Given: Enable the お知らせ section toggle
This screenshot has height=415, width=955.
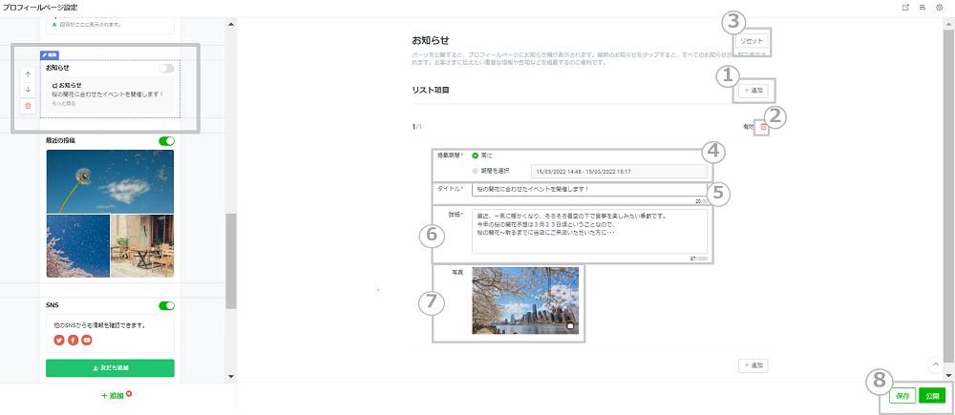Looking at the screenshot, I should coord(167,69).
